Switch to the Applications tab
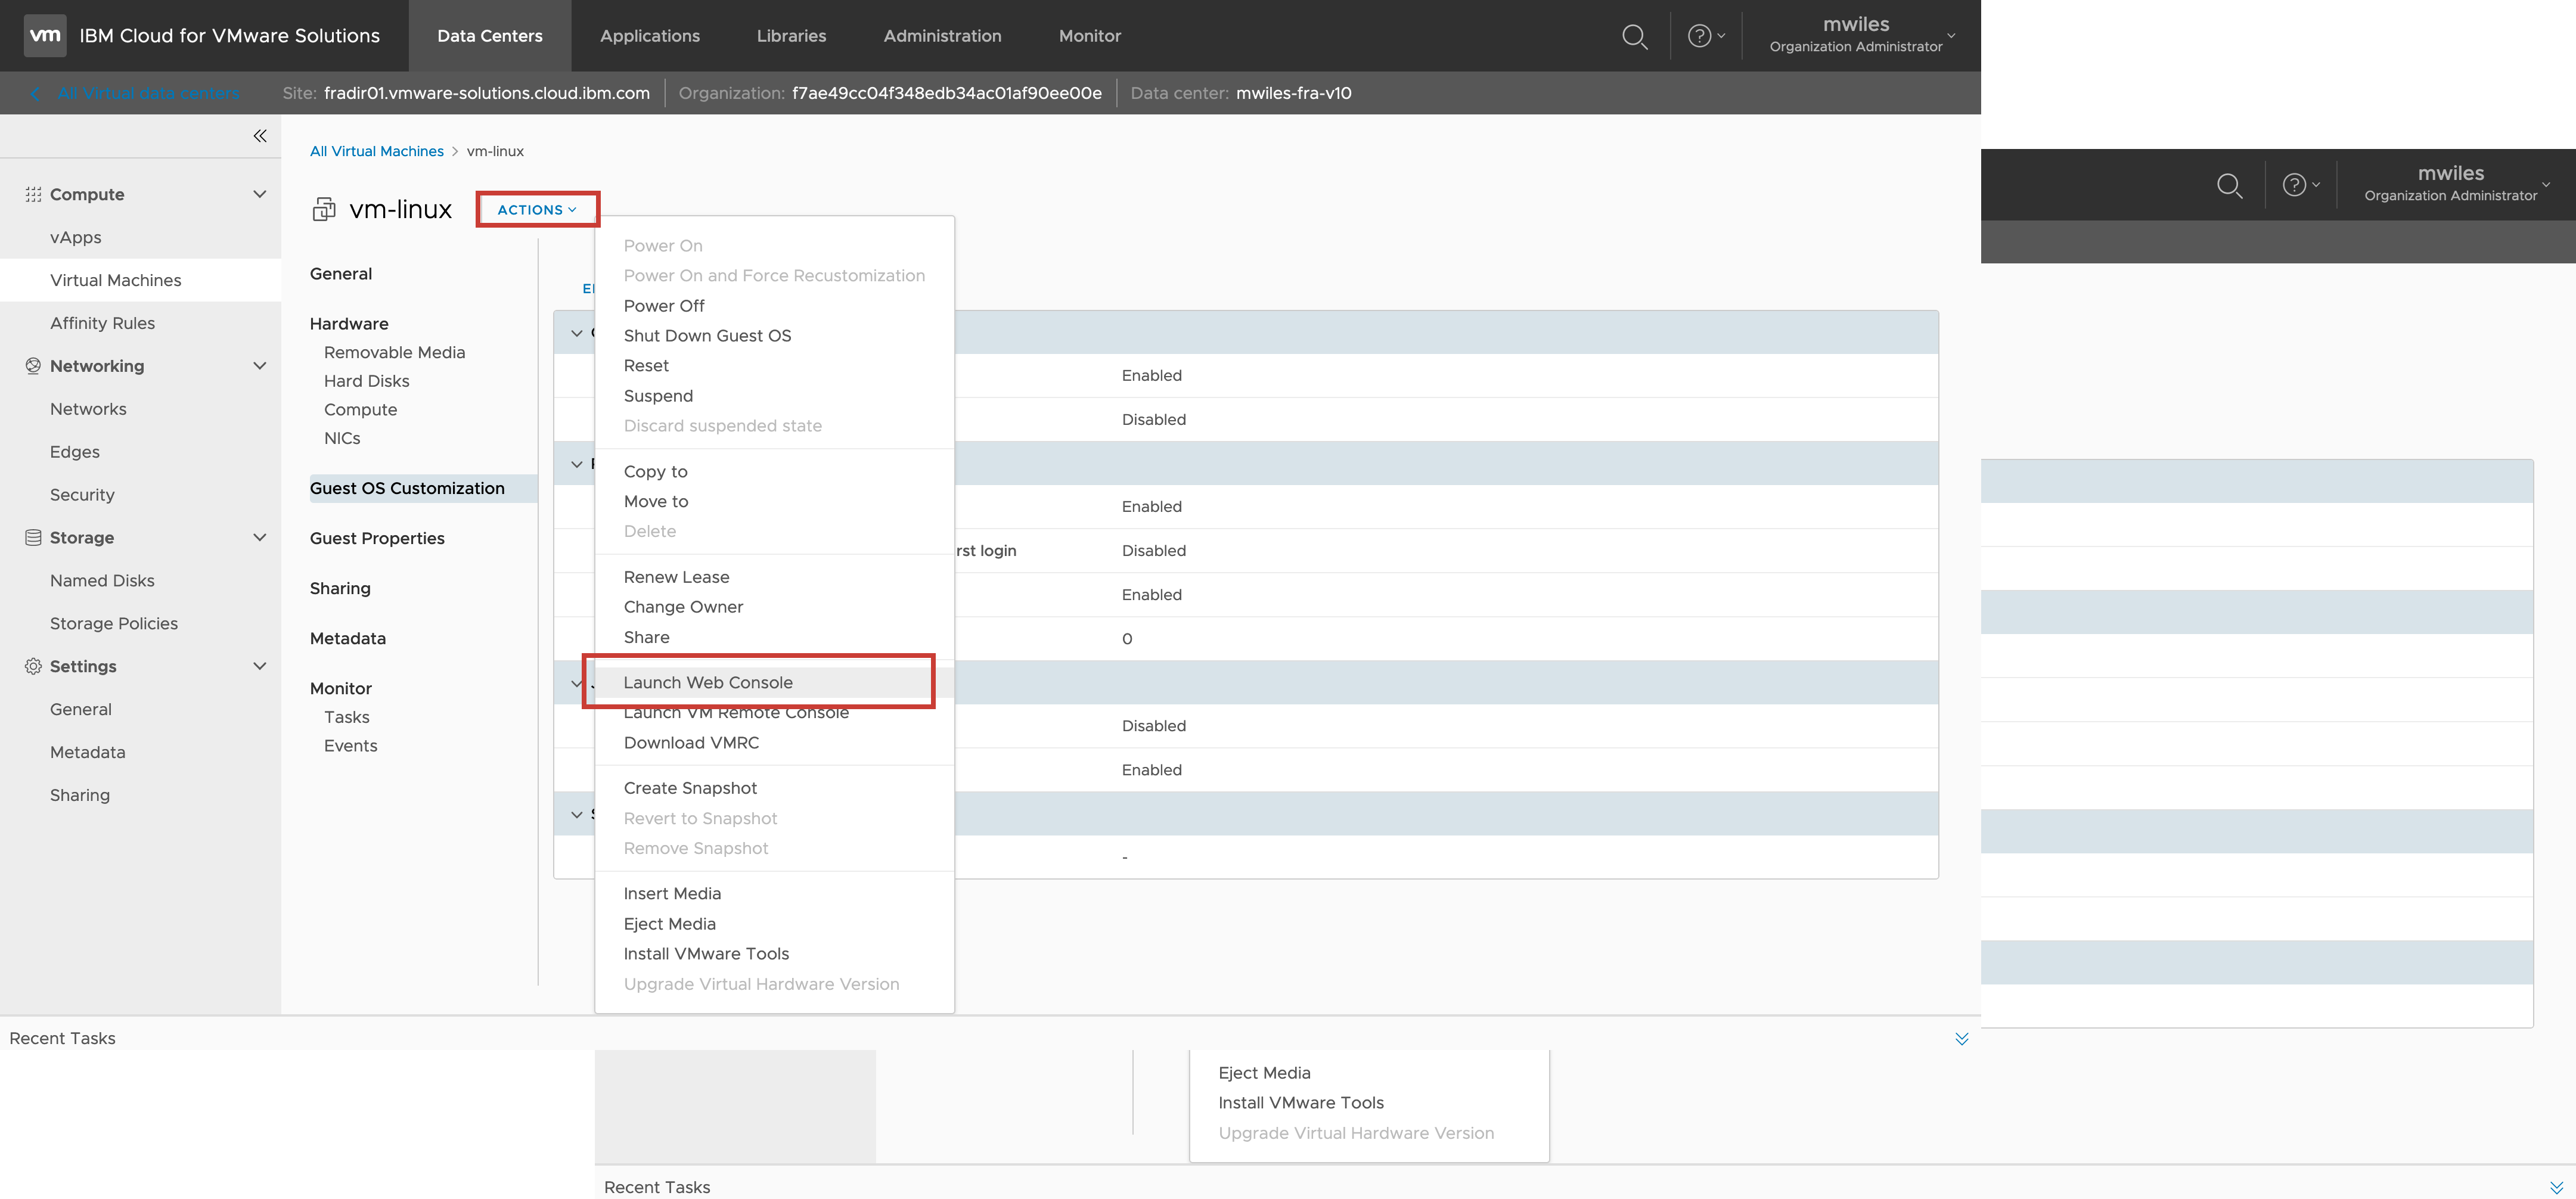The height and width of the screenshot is (1199, 2576). coord(650,36)
